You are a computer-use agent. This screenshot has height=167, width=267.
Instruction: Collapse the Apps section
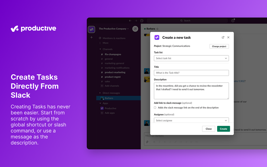[x=100, y=103]
